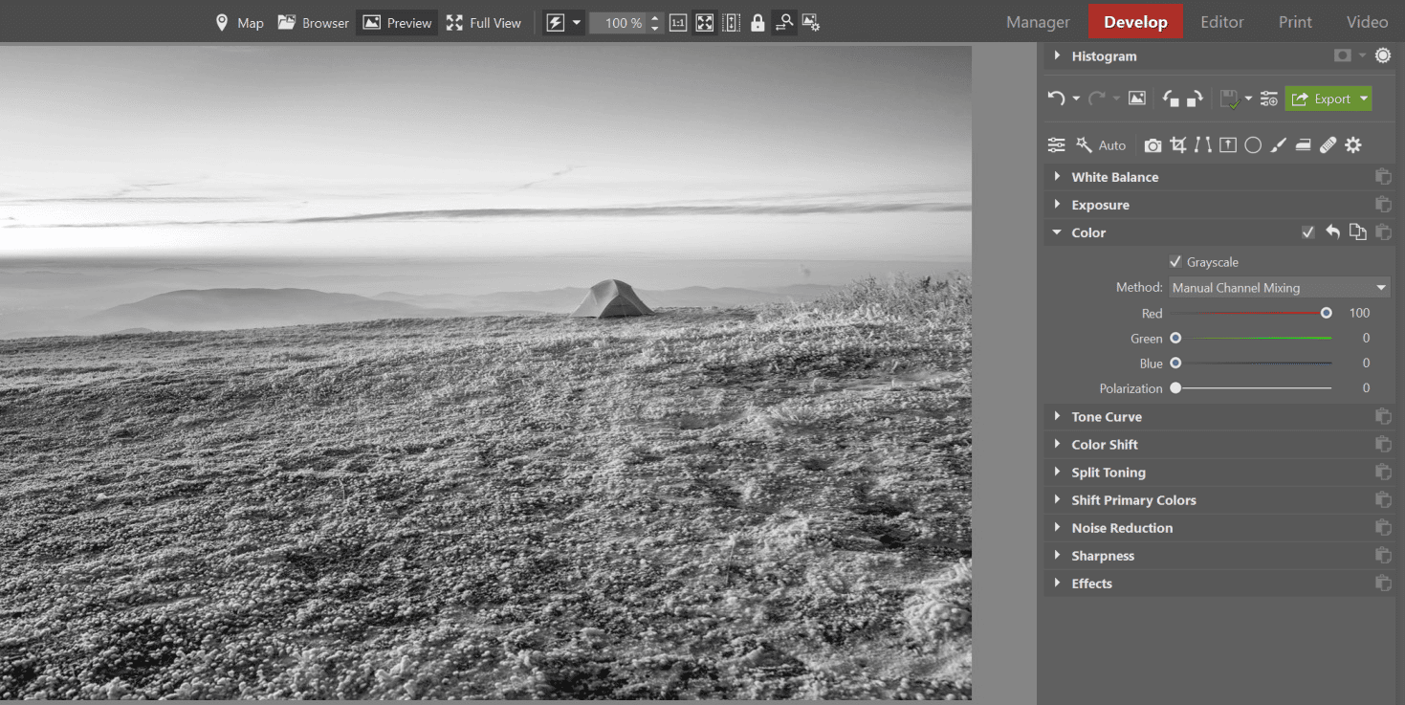1405x705 pixels.
Task: Toggle the Color group enabled checkbox
Action: coord(1307,232)
